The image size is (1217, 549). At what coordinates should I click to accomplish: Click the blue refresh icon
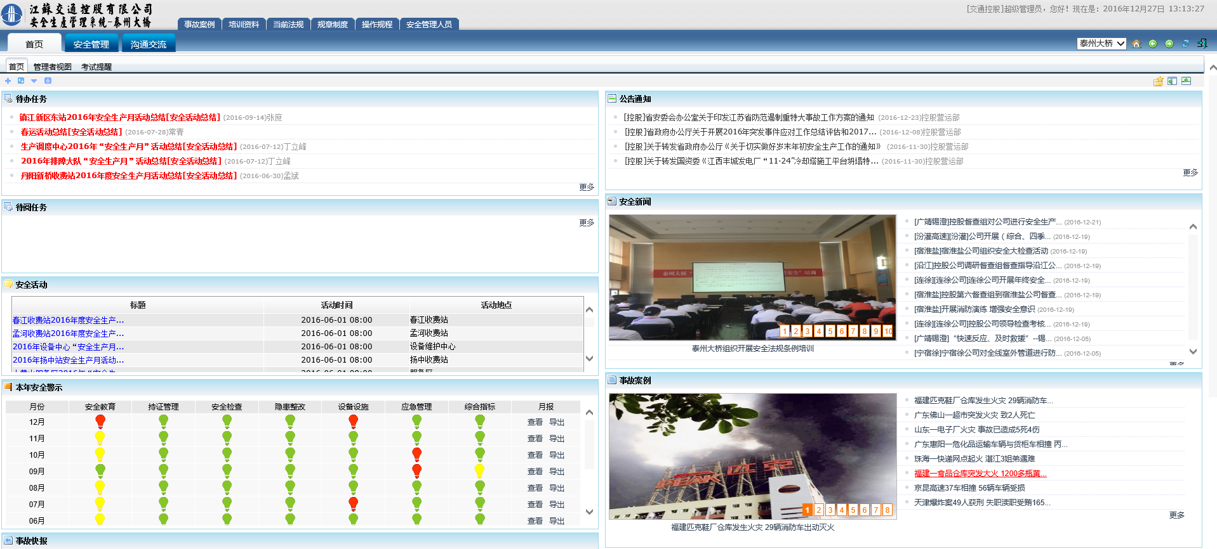[1185, 44]
